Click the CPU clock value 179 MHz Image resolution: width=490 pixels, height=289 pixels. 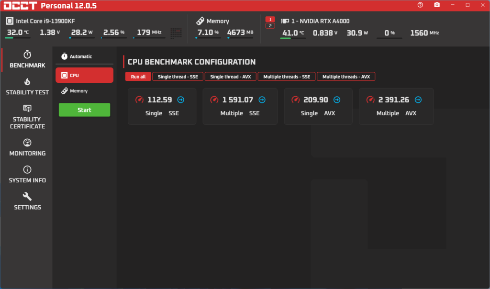[149, 32]
